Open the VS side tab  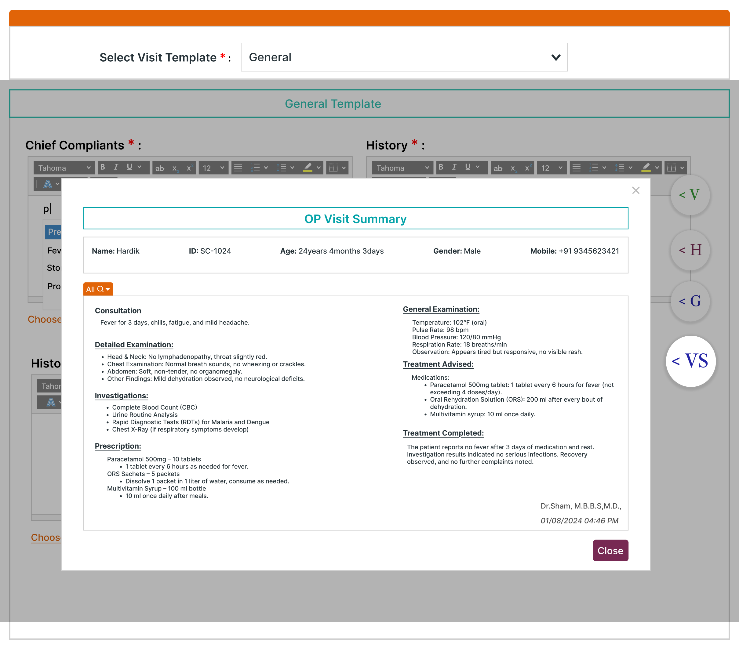click(690, 361)
